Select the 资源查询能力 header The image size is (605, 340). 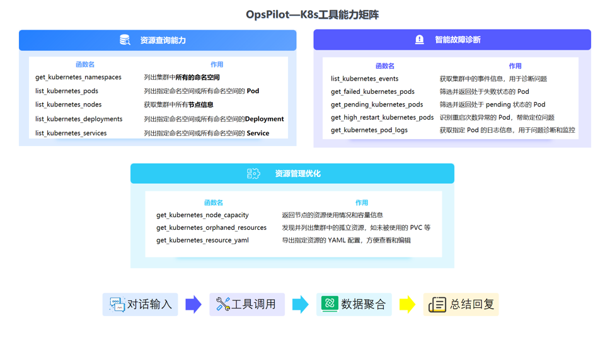[158, 40]
